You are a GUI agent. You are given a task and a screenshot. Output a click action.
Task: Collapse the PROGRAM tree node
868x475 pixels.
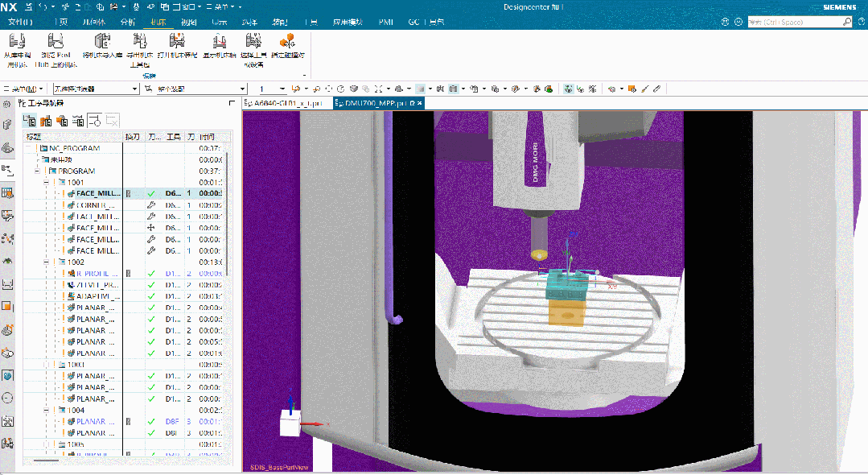(x=37, y=171)
